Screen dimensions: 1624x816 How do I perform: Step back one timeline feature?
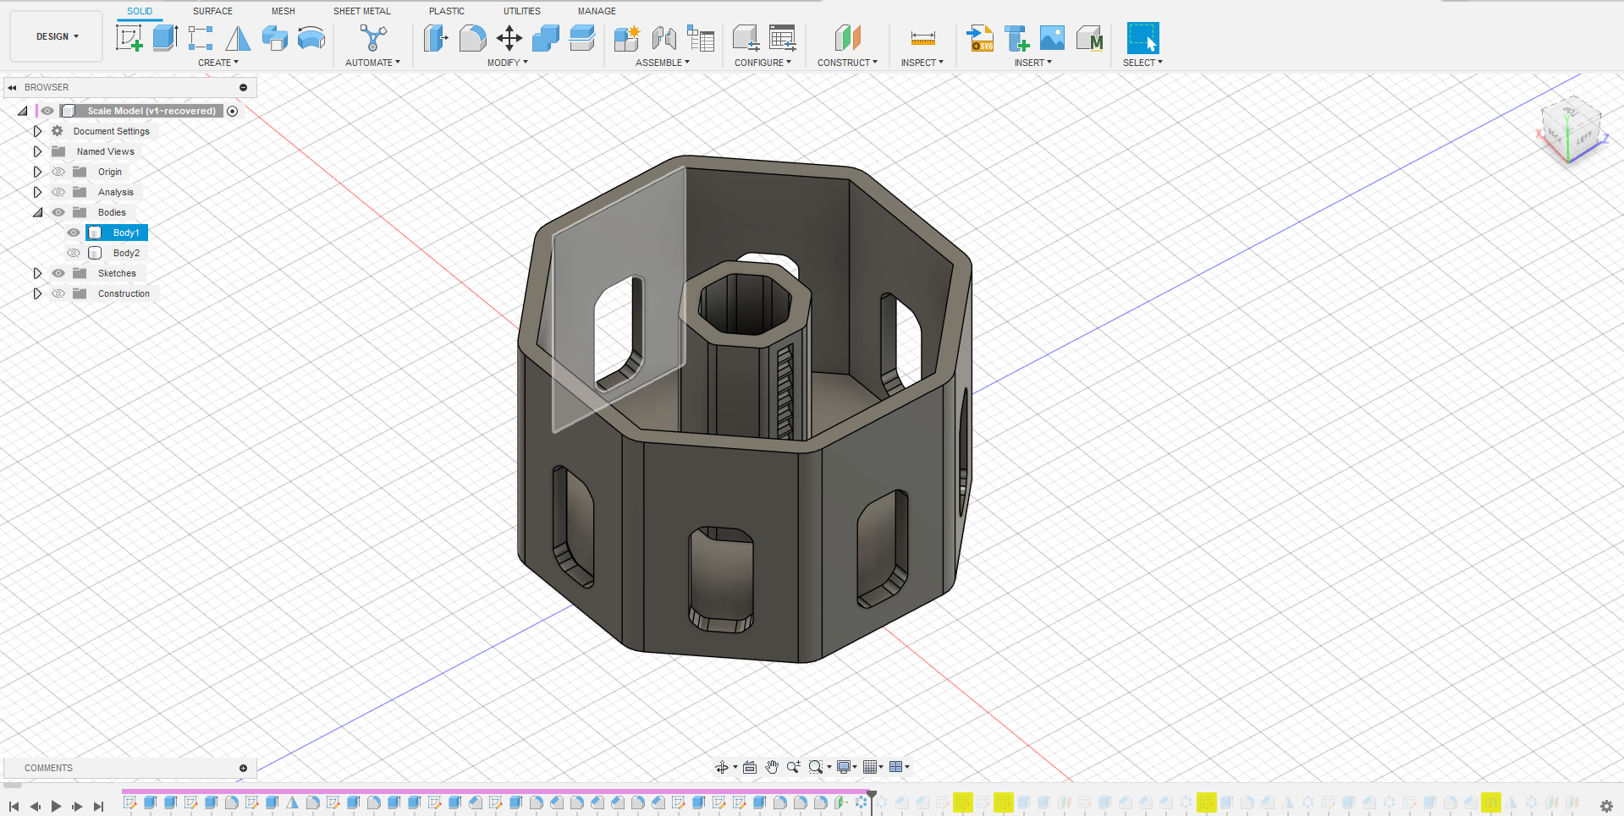click(36, 807)
